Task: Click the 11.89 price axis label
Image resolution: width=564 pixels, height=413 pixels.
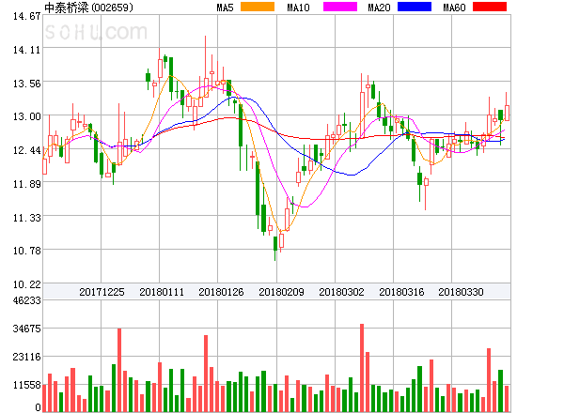Action: pyautogui.click(x=26, y=184)
